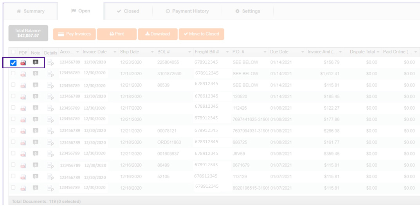Open the Invoice Amt column dropdown arrow
The width and height of the screenshot is (420, 215).
point(340,52)
